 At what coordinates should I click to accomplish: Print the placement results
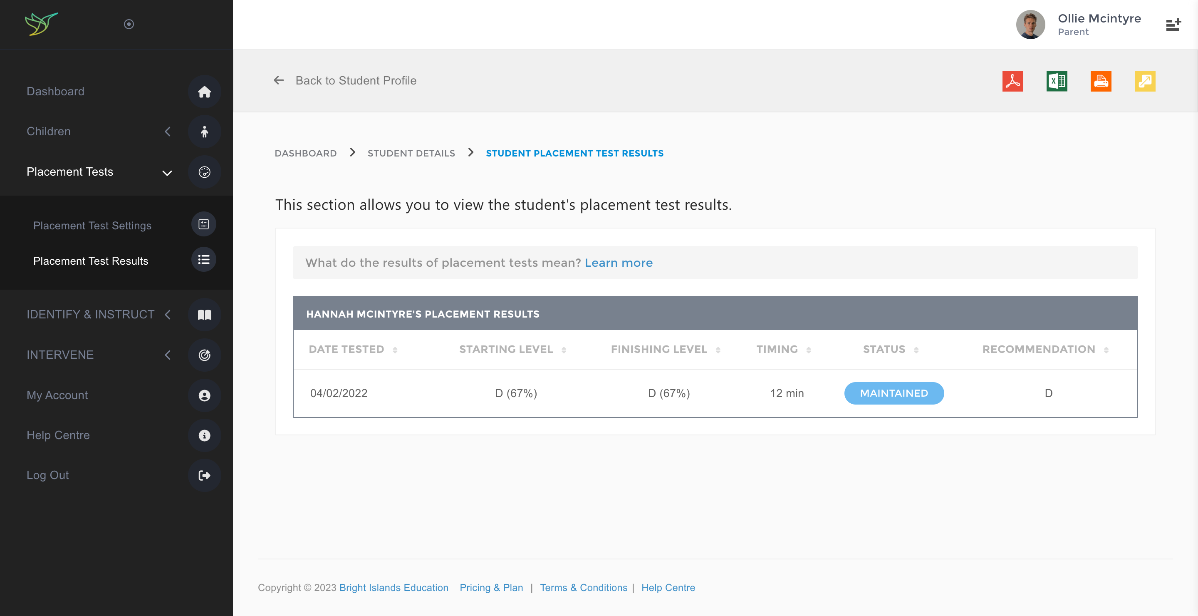(x=1101, y=81)
